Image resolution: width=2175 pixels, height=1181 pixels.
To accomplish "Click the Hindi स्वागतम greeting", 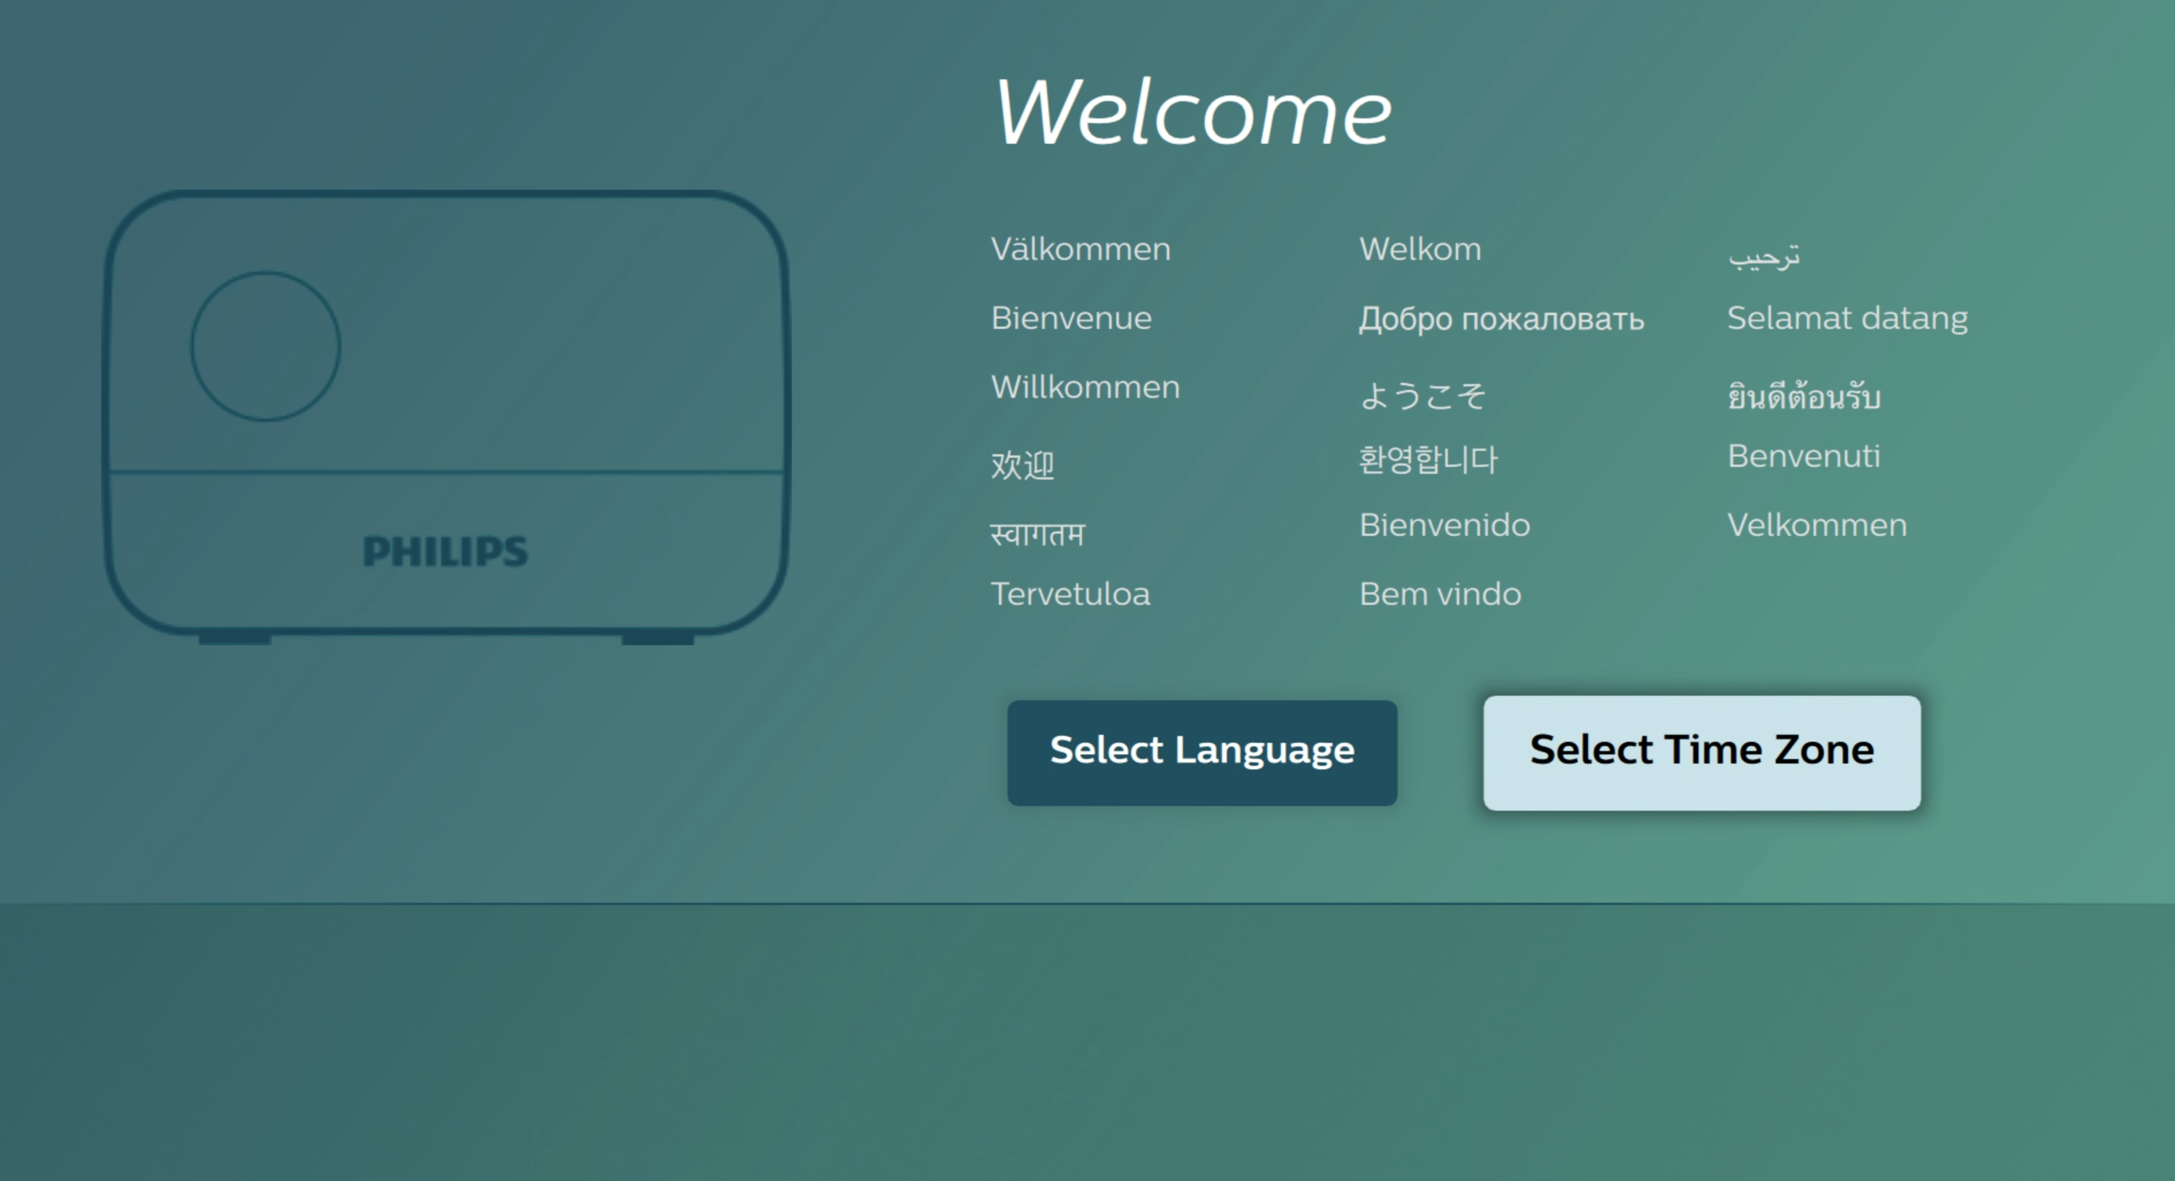I will click(1037, 534).
